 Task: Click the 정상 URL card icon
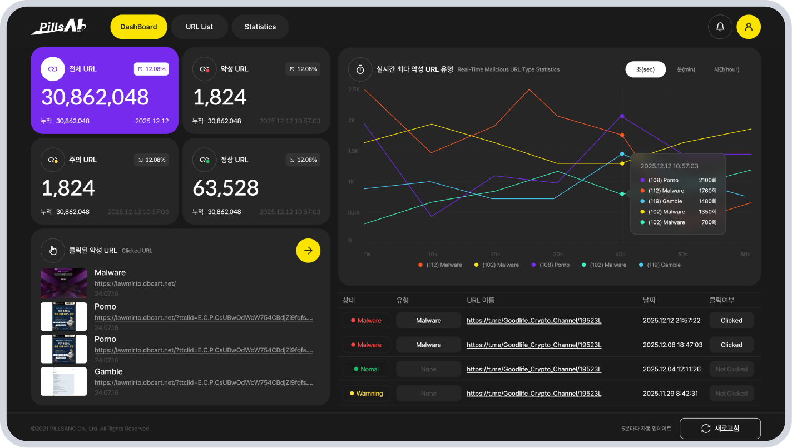[205, 160]
